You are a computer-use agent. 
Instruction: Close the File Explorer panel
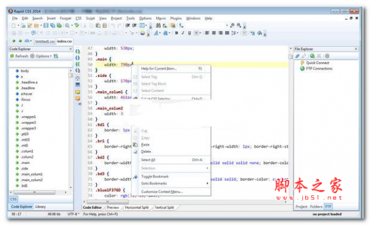[356, 49]
